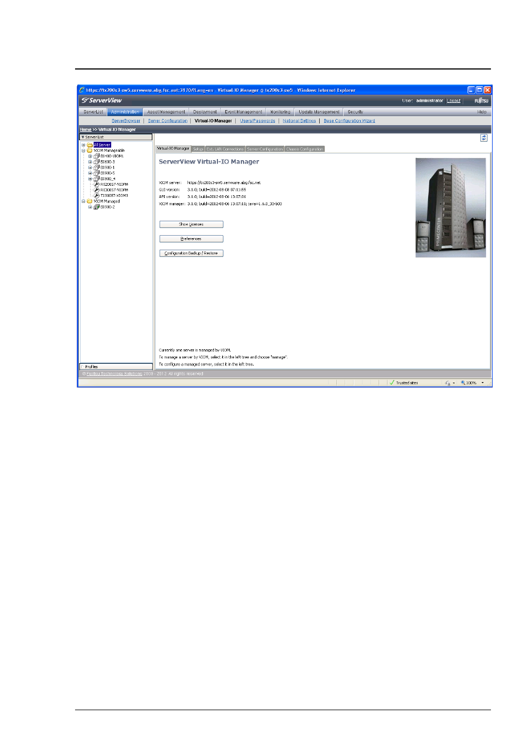Open the Users/Passwords link
This screenshot has width=531, height=753.
[257, 121]
